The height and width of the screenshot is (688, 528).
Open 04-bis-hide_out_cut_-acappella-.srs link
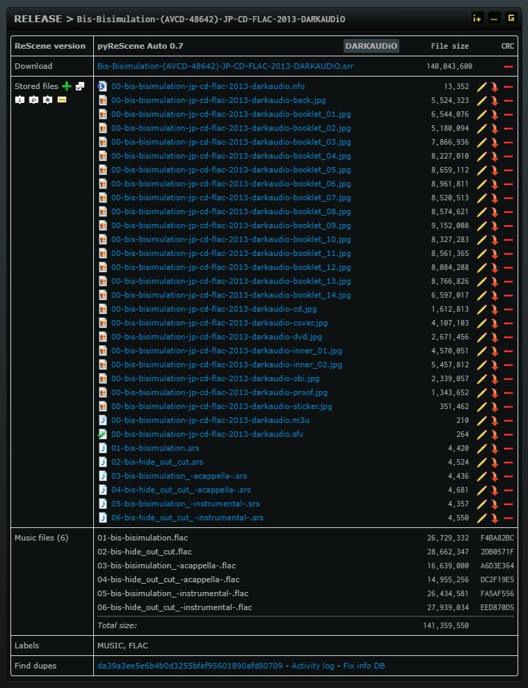tap(181, 490)
